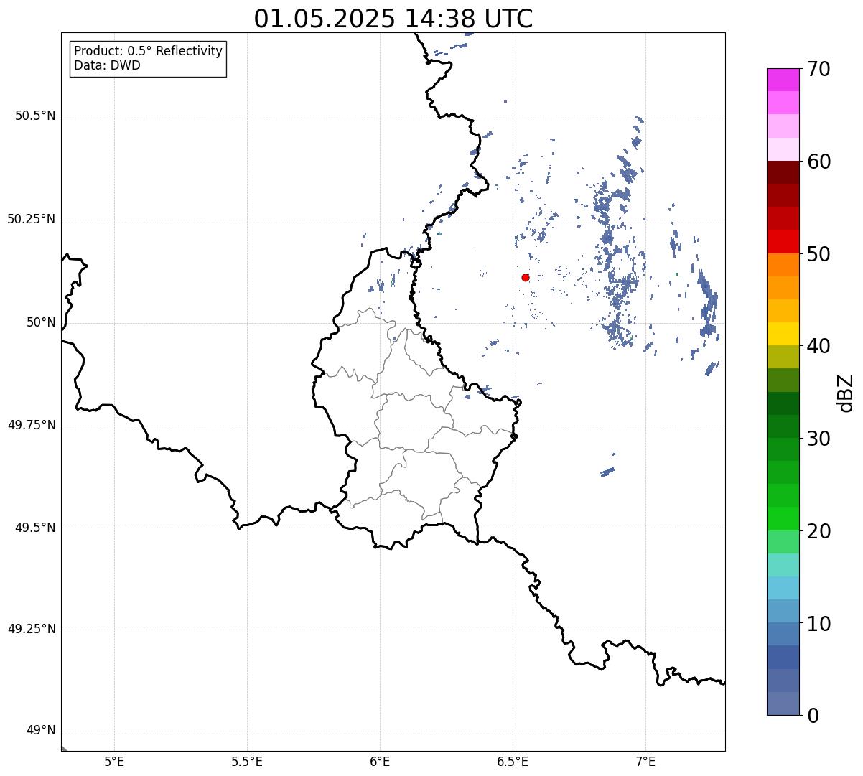Image resolution: width=863 pixels, height=776 pixels.
Task: Click the orange colorbar swatch just below 50
Action: tap(783, 265)
